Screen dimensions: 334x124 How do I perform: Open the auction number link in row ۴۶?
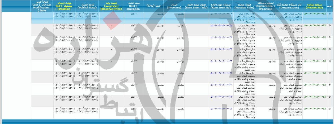point(315,49)
